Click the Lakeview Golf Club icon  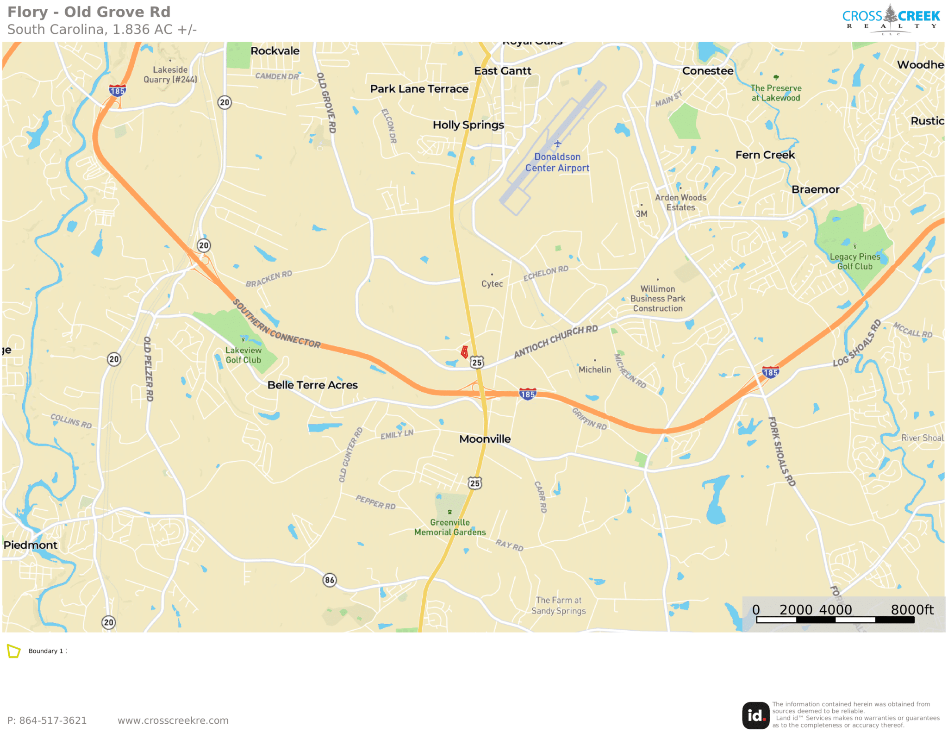pos(243,340)
